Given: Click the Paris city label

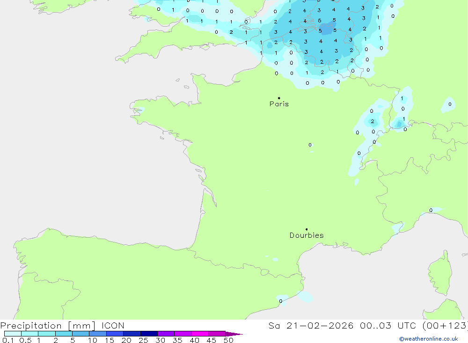Looking at the screenshot, I should 279,104.
